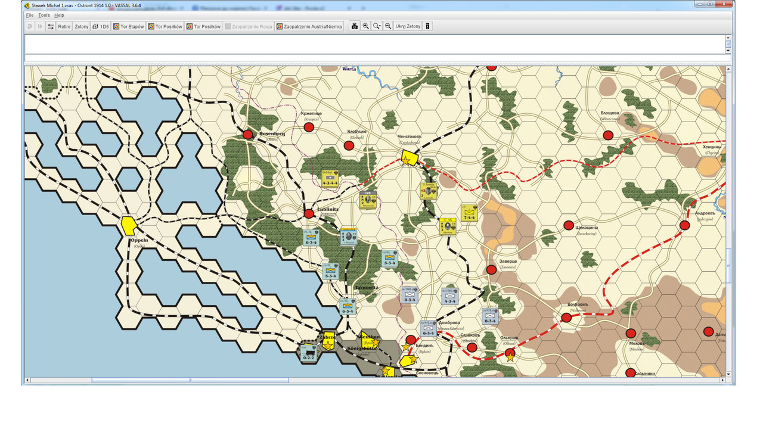Zoom out with the minus magnifier
Screen dimensions: 763x429
(388, 26)
